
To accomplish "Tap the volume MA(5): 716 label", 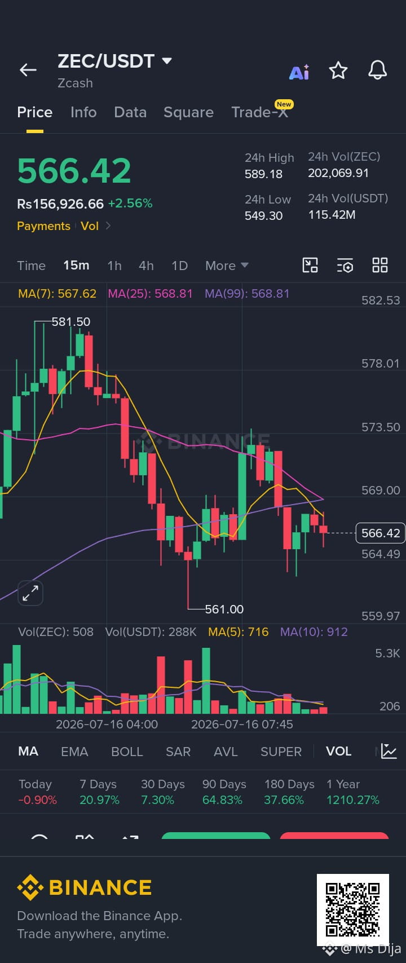I will coord(239,632).
